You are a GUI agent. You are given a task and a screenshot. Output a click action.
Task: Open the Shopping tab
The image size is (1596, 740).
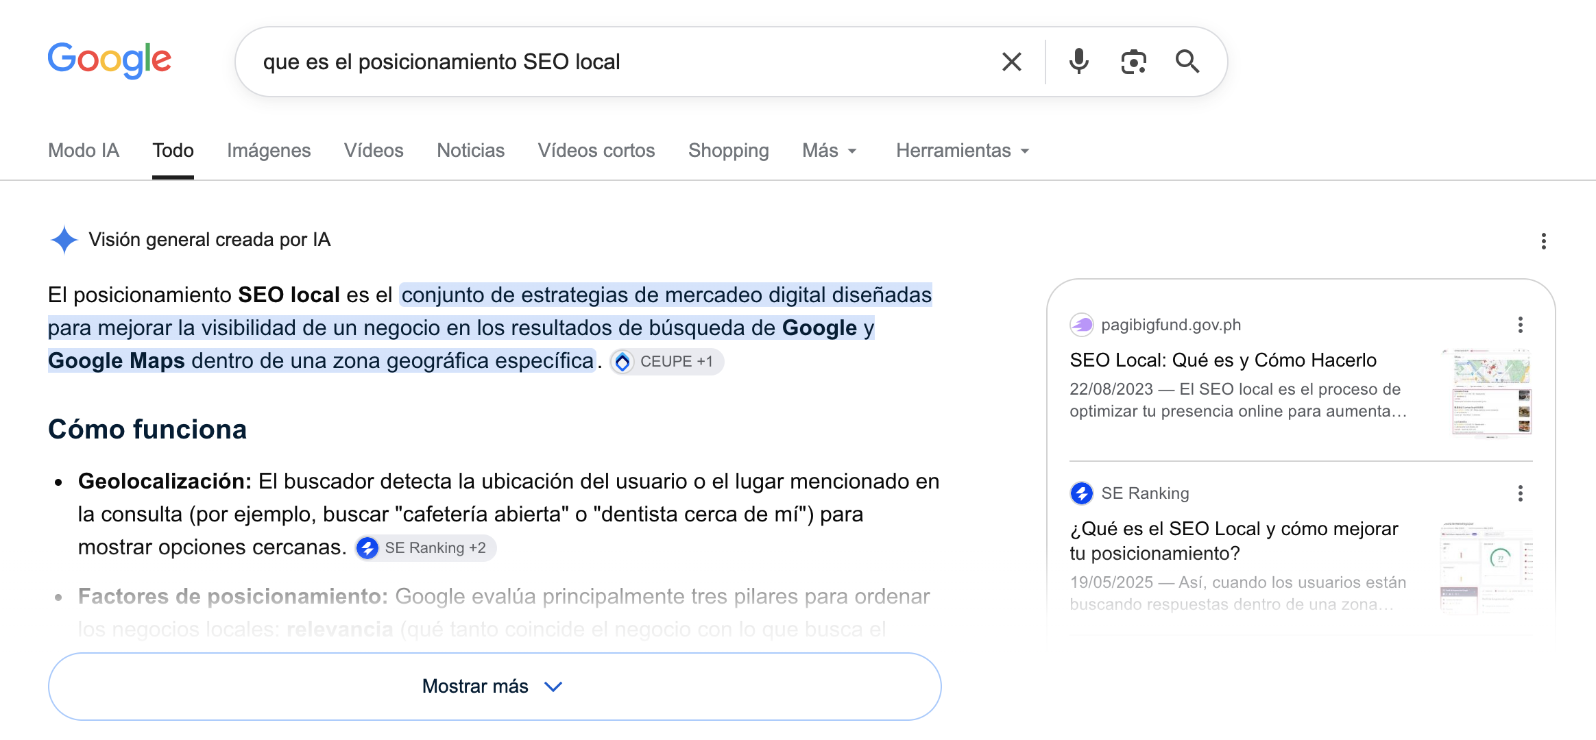pos(729,151)
